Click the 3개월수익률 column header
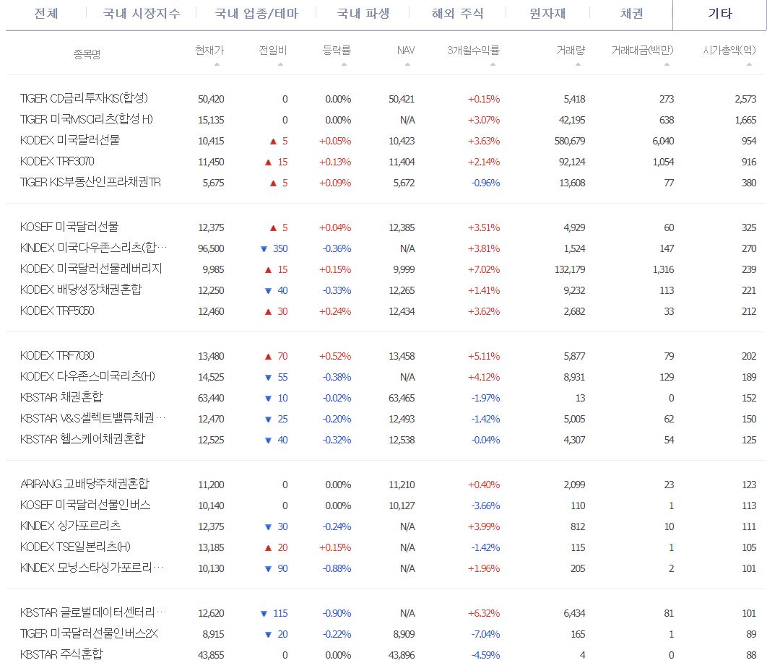 tap(473, 50)
